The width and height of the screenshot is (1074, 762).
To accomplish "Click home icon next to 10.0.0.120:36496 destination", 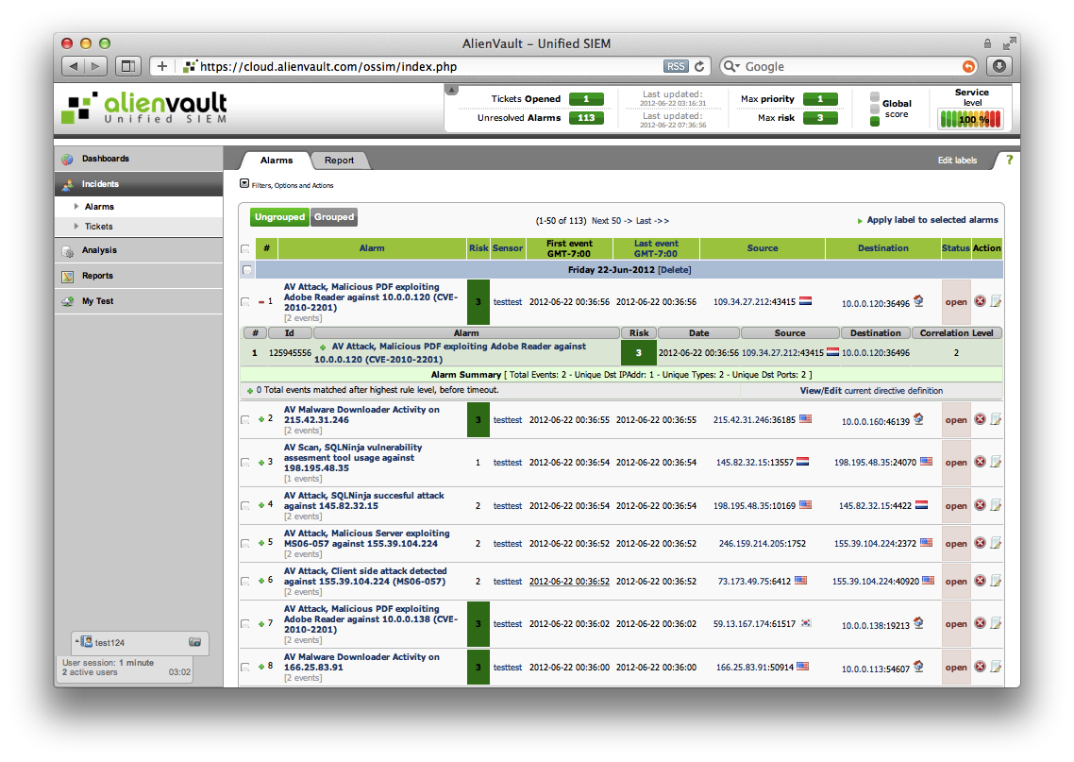I will click(x=918, y=301).
